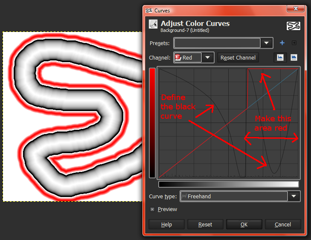Click the Curves title bar icon

pos(149,11)
